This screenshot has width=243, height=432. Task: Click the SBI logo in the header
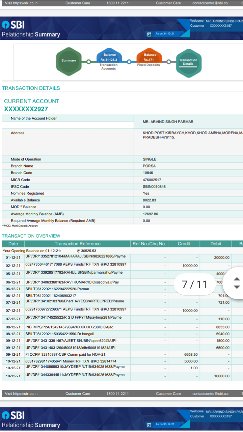(x=13, y=25)
